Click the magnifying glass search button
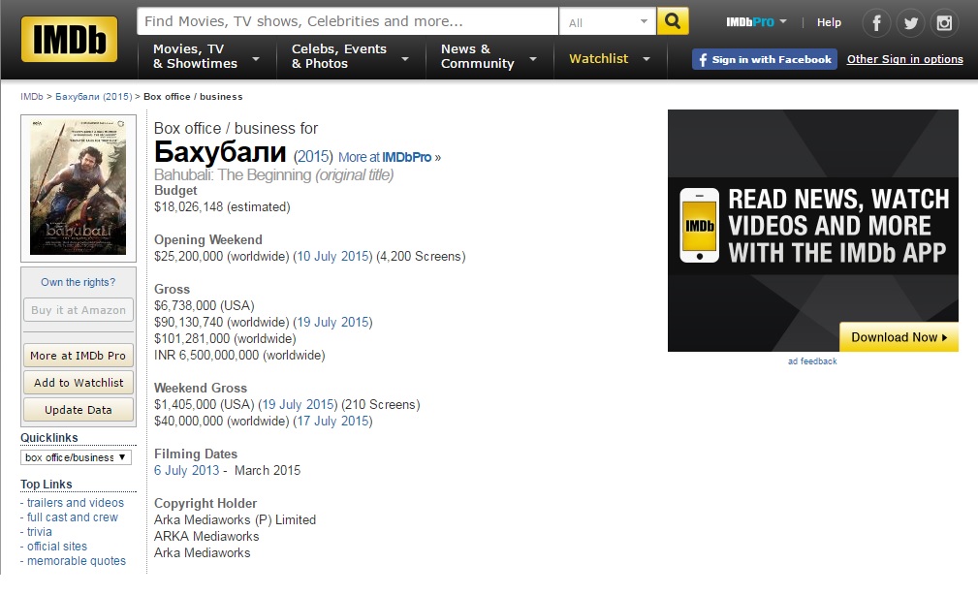 [672, 21]
